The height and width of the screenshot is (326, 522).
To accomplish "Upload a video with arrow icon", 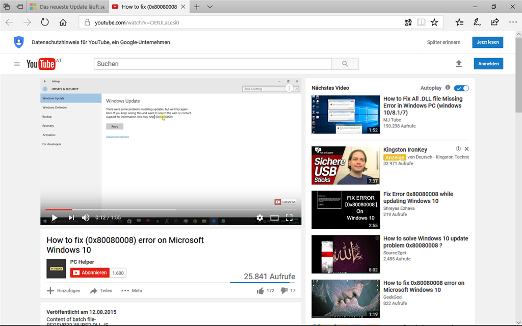I will [459, 64].
